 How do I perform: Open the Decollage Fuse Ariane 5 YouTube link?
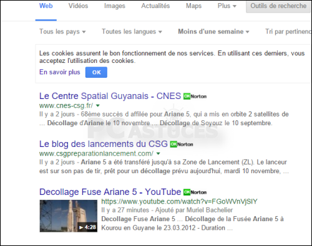point(110,192)
